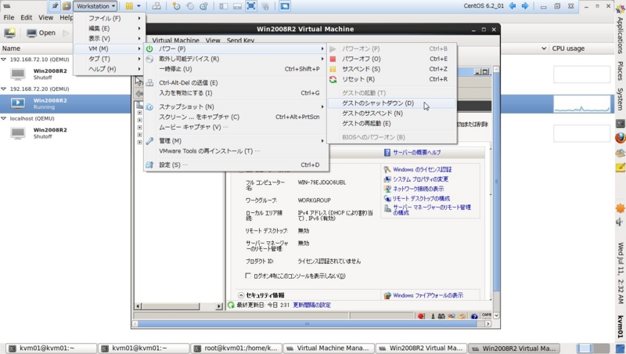Click CPU usage graph of running Win2008R2

coord(581,105)
